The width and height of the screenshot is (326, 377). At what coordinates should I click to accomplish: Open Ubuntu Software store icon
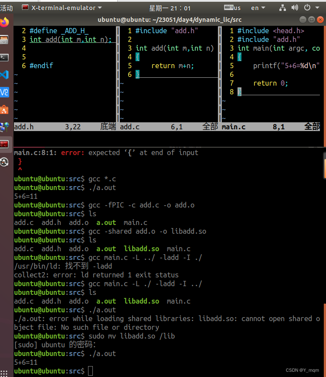click(x=4, y=110)
